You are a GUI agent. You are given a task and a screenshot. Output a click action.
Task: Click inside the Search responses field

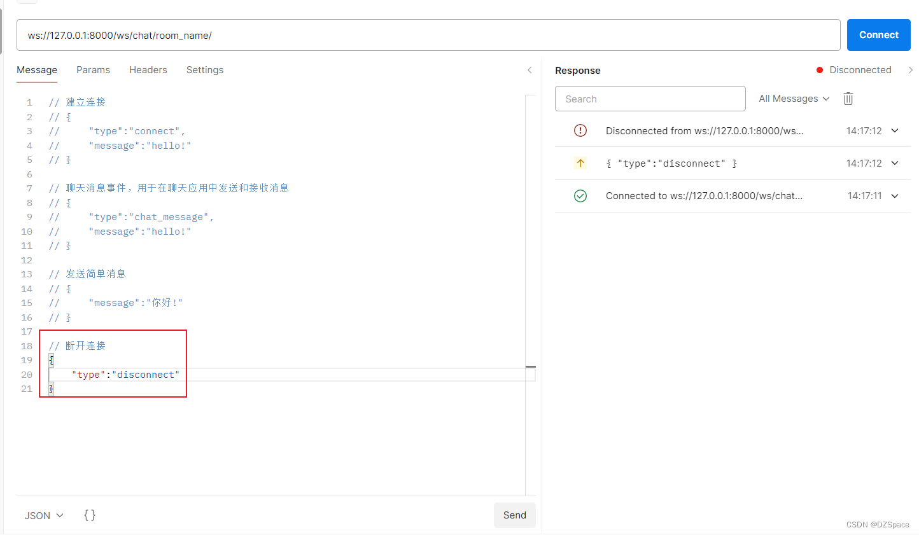[650, 99]
